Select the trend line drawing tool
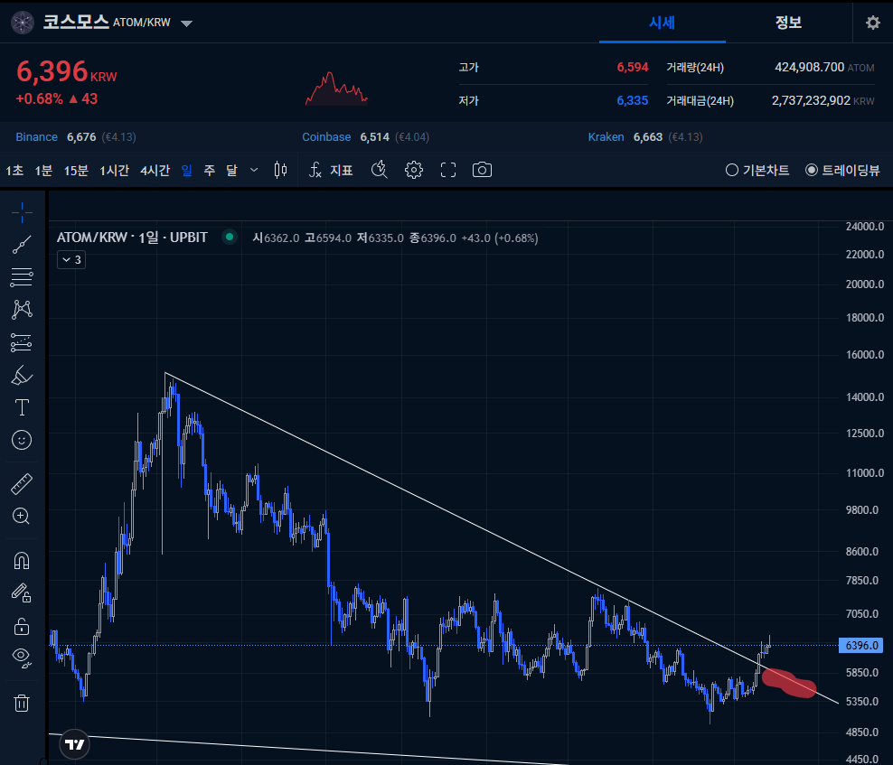Image resolution: width=893 pixels, height=765 pixels. pyautogui.click(x=22, y=245)
